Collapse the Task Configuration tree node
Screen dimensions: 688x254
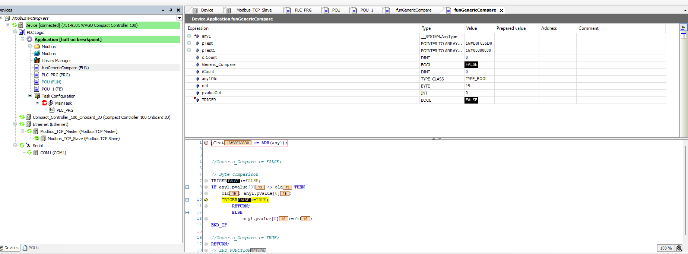coord(30,96)
